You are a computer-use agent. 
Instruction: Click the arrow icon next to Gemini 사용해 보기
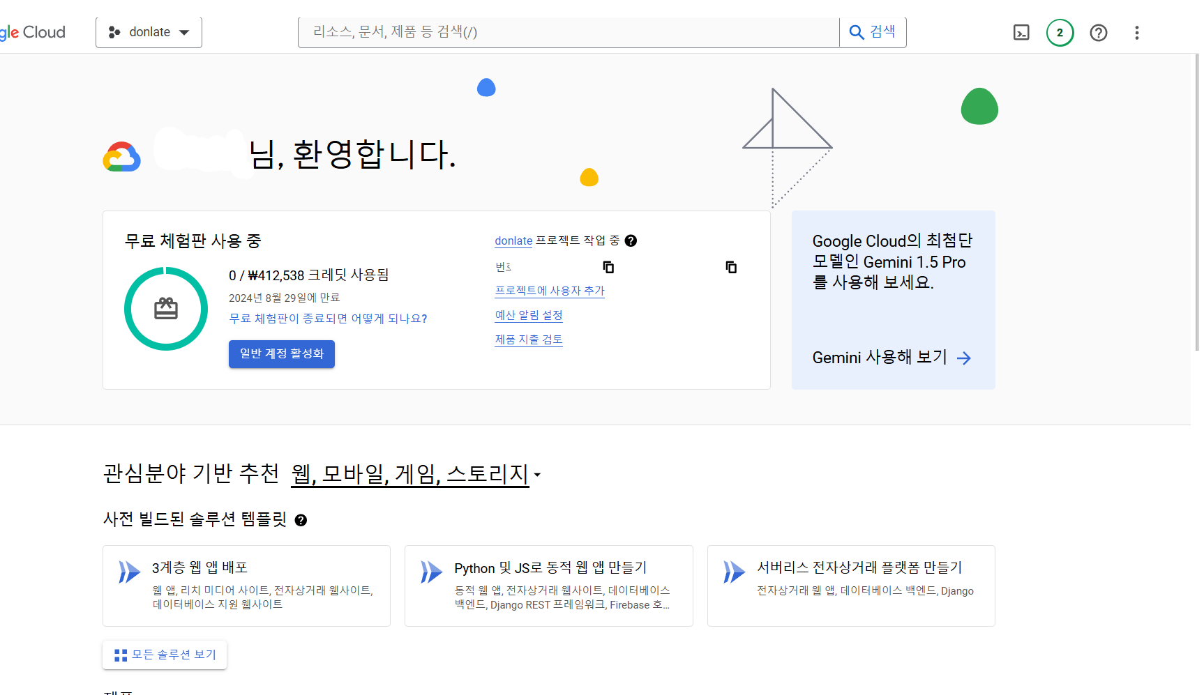[964, 358]
